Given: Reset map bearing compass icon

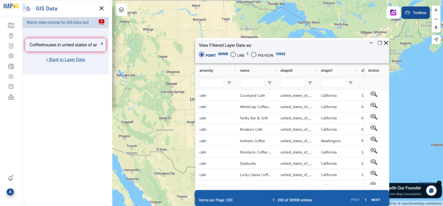Looking at the screenshot, I should tap(436, 28).
